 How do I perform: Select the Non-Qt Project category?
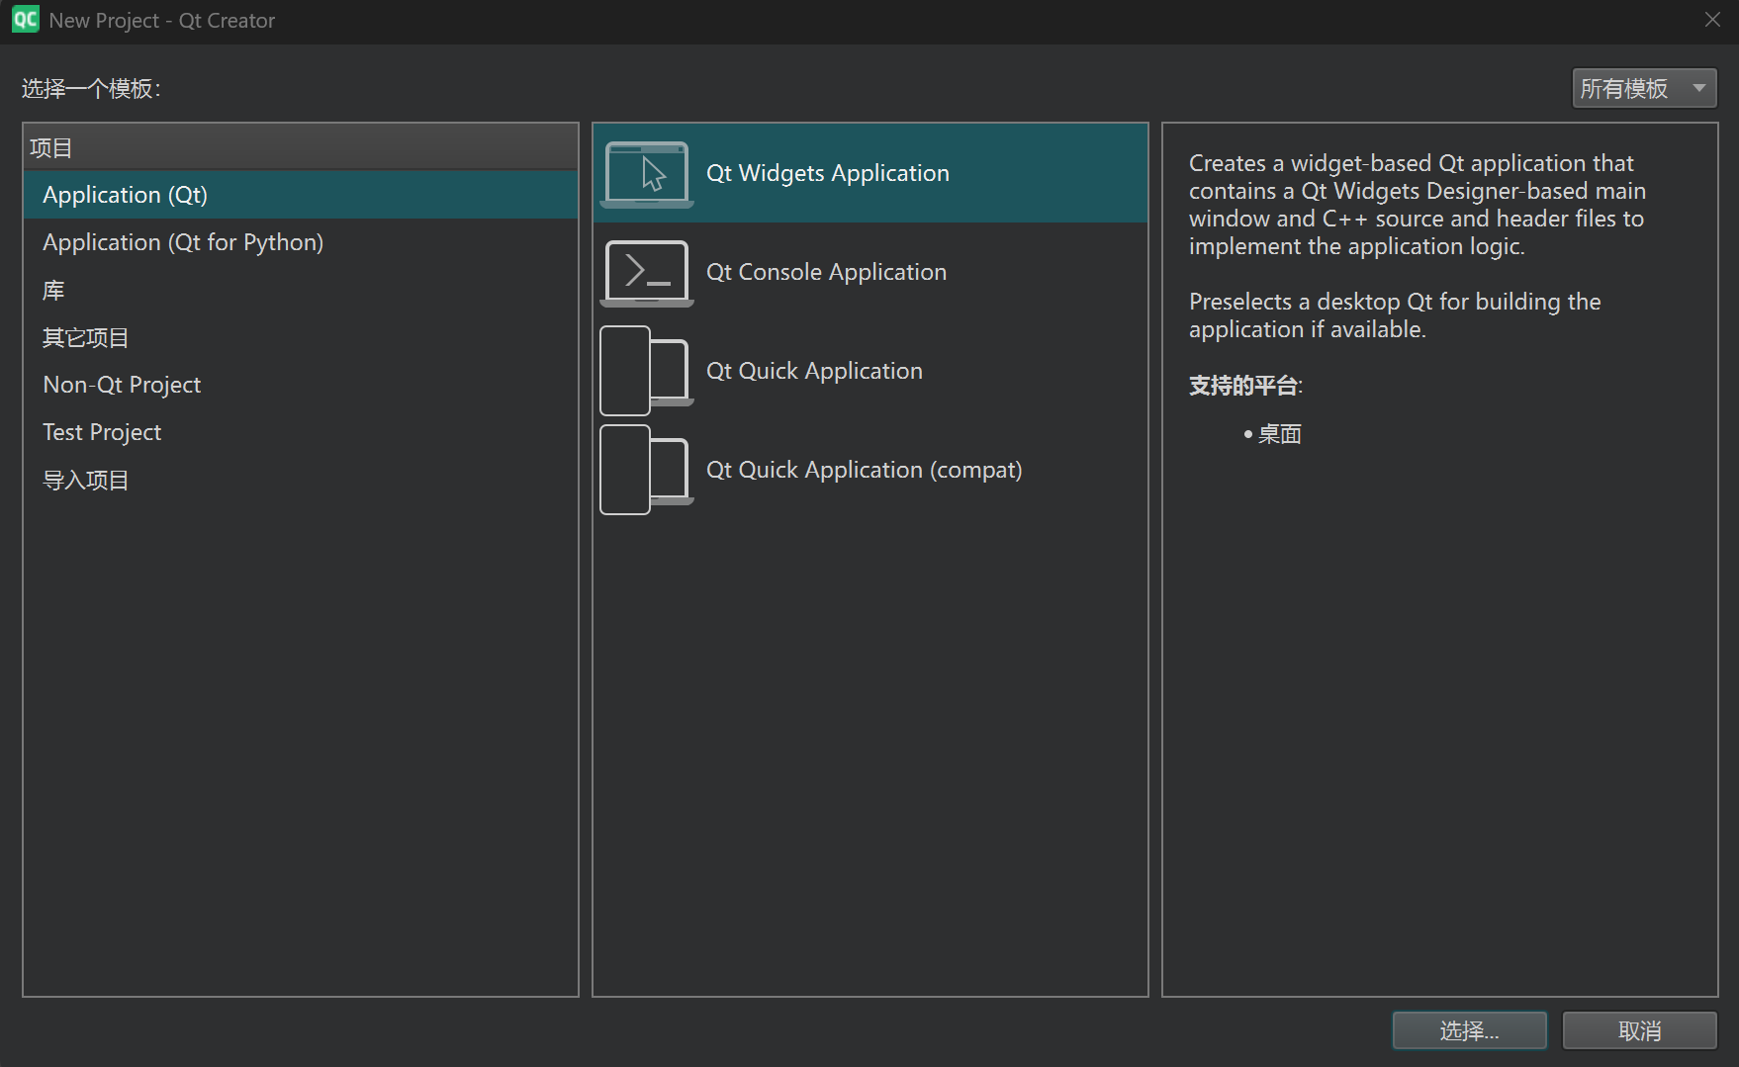click(301, 385)
